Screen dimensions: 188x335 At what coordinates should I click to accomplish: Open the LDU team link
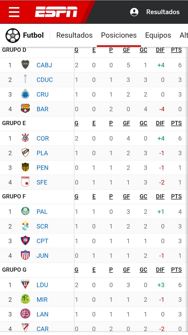42,285
